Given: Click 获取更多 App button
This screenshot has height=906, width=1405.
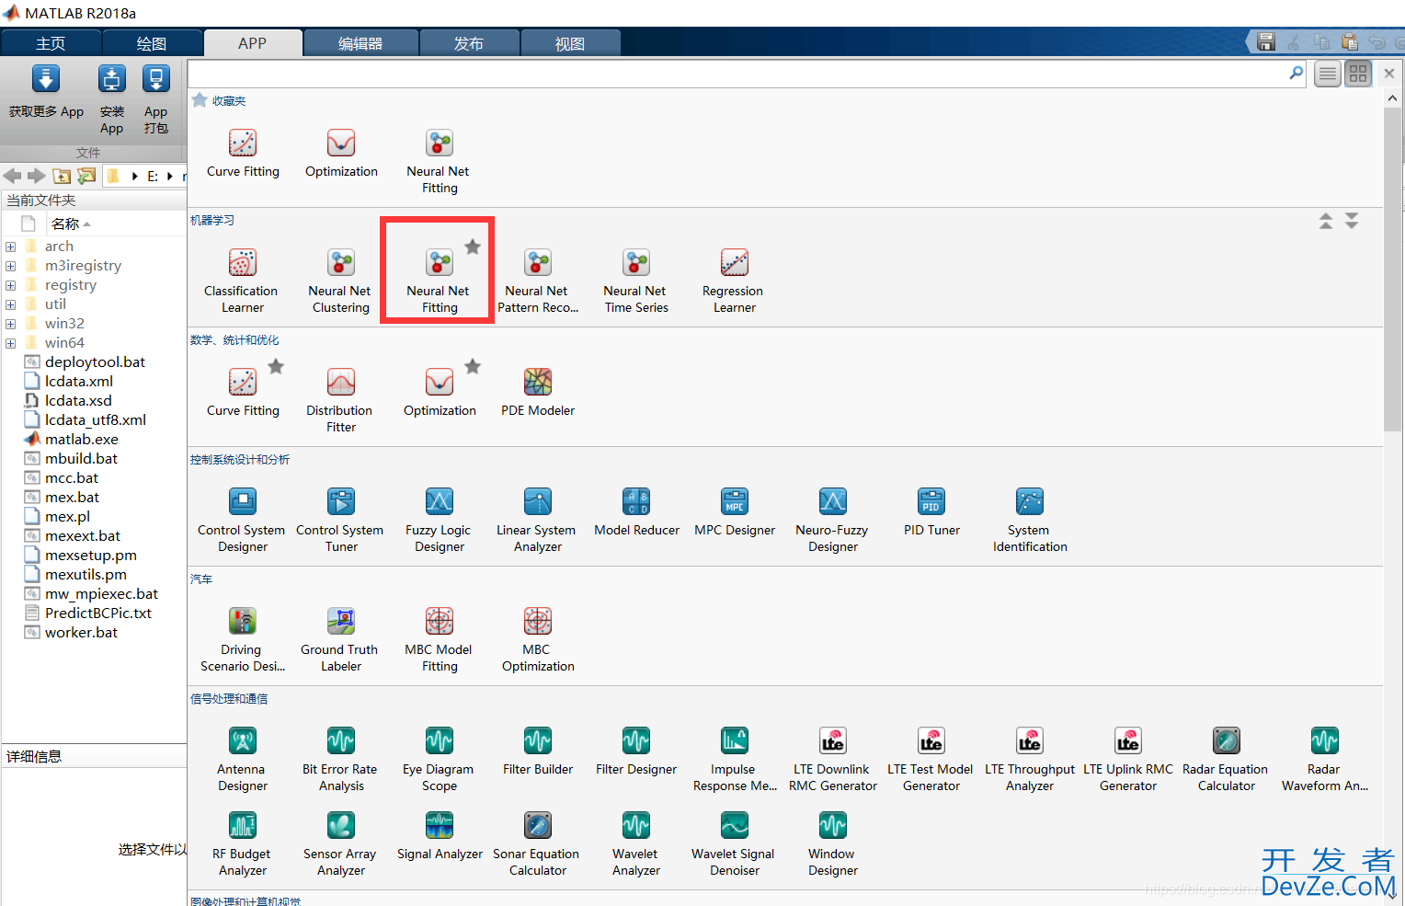Looking at the screenshot, I should [46, 92].
